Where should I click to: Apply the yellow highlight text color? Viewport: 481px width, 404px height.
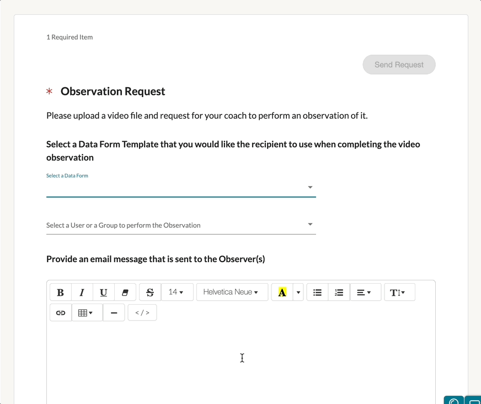click(282, 293)
